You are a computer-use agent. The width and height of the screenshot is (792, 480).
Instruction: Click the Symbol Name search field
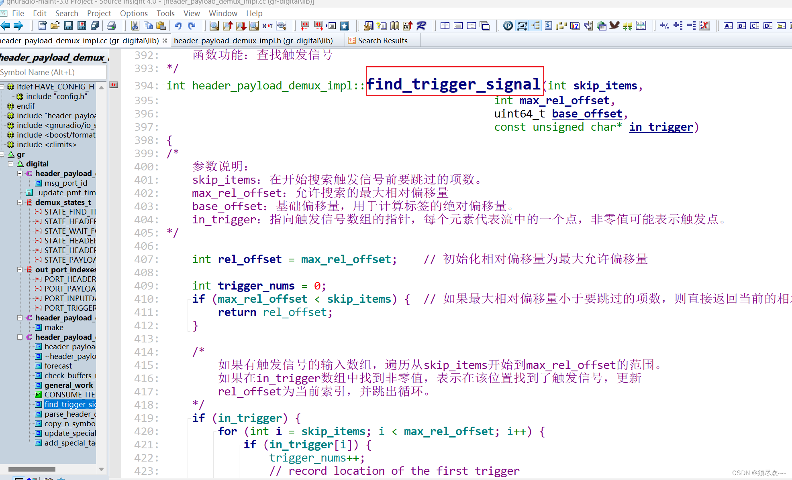pos(53,72)
